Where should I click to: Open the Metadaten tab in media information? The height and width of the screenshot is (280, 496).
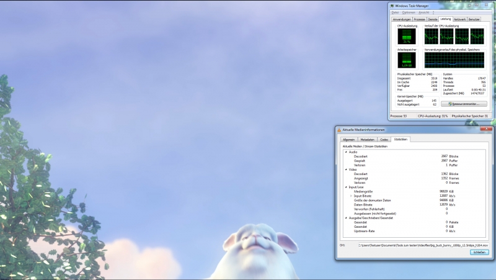coord(367,140)
